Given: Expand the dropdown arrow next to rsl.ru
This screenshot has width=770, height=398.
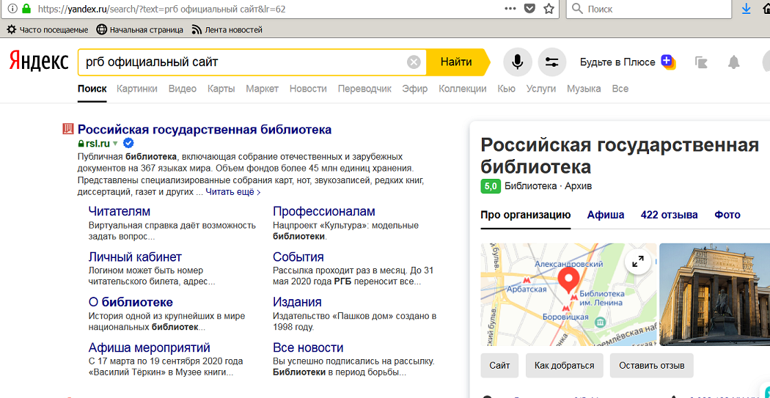Looking at the screenshot, I should coord(115,144).
